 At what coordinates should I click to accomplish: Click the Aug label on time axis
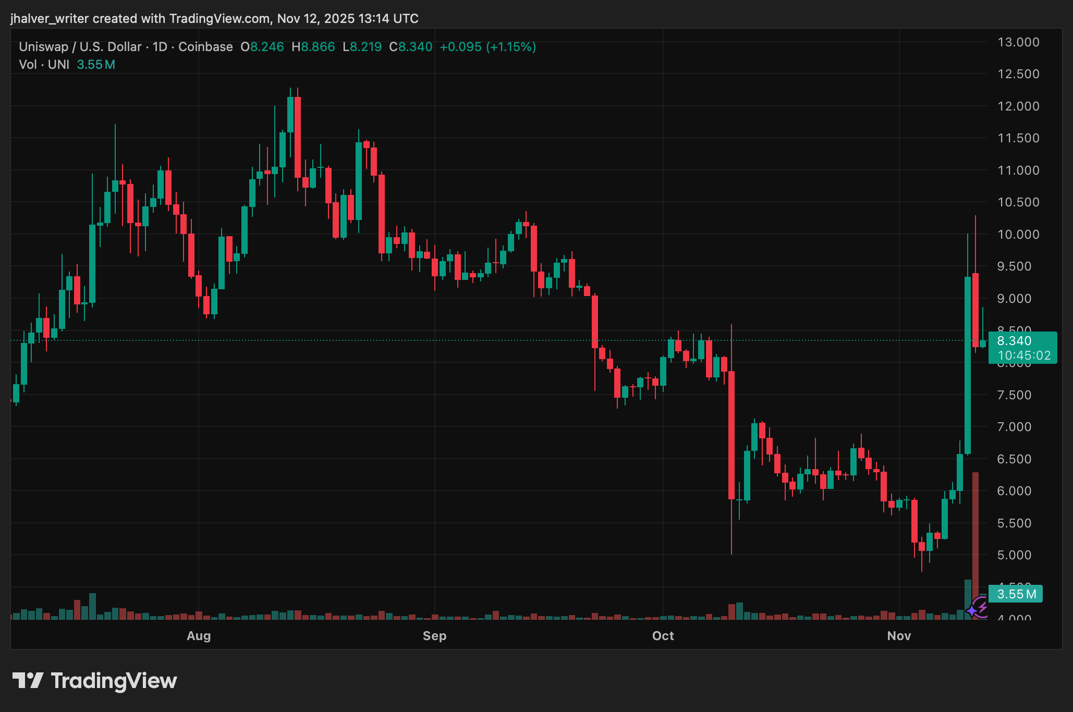click(199, 636)
